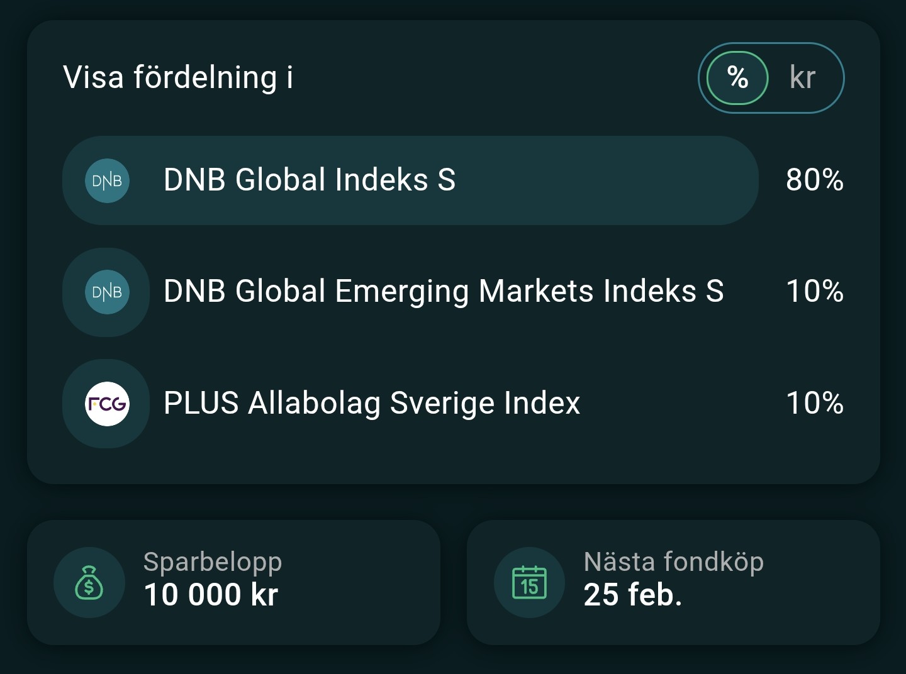Screen dimensions: 906x674
Task: Tap the Sparbelopp label
Action: click(213, 561)
